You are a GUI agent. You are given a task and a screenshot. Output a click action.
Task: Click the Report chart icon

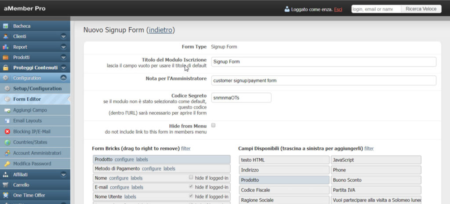click(6, 47)
